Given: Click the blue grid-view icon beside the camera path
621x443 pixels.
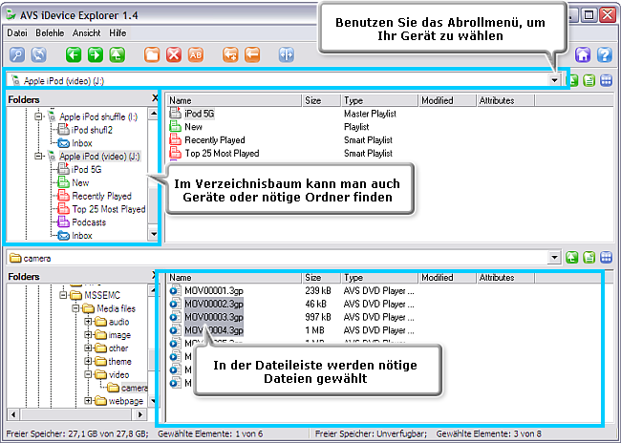Looking at the screenshot, I should (607, 258).
